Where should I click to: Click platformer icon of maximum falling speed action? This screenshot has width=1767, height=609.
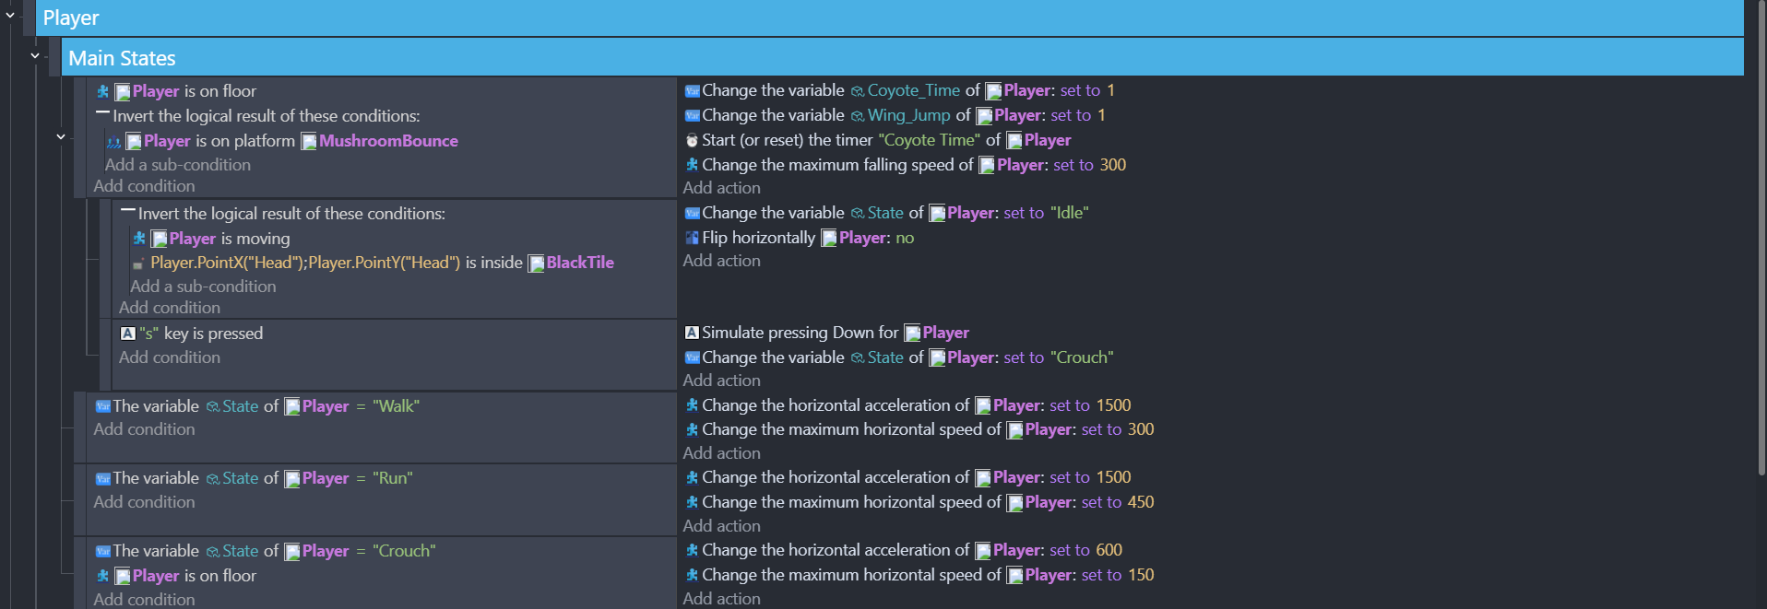point(692,165)
